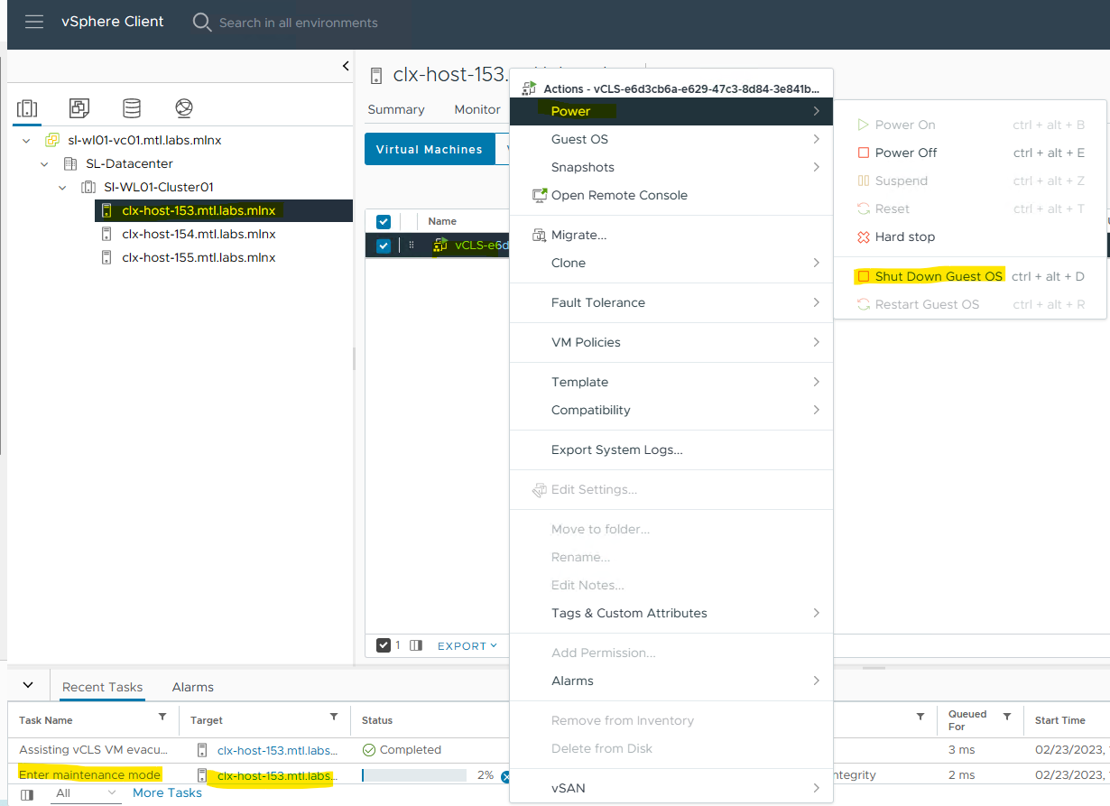Open the Power submenu entry
The width and height of the screenshot is (1110, 806).
[x=671, y=111]
